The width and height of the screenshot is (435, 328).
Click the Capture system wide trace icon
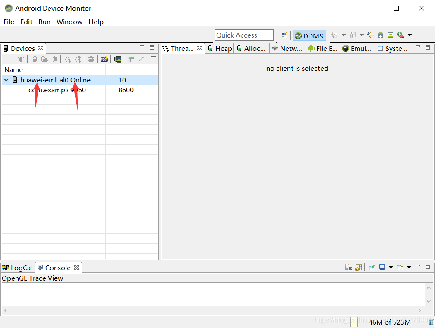pyautogui.click(x=131, y=59)
